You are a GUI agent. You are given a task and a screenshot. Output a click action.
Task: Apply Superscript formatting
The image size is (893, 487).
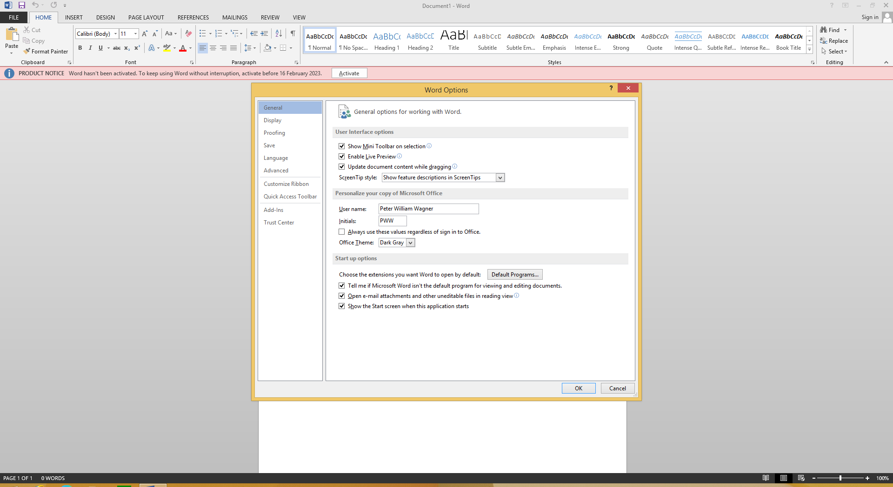pos(137,48)
